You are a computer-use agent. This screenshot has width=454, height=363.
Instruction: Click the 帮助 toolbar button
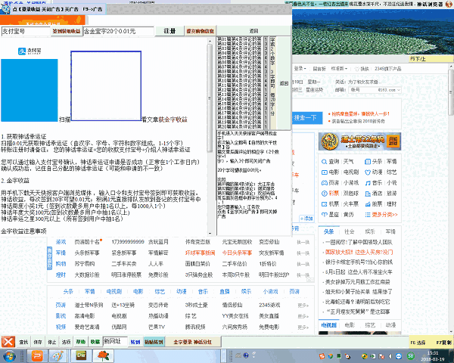(x=80, y=342)
